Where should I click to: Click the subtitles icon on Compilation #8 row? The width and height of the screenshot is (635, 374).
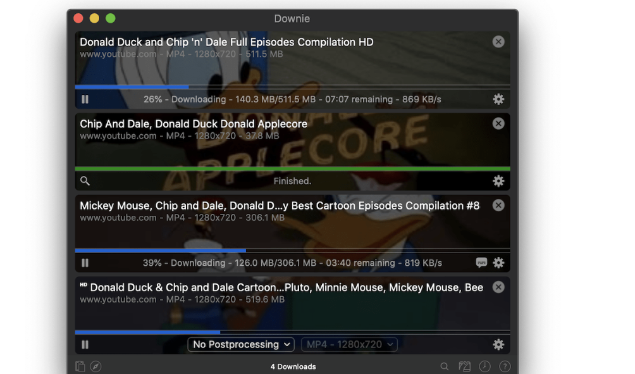click(481, 263)
